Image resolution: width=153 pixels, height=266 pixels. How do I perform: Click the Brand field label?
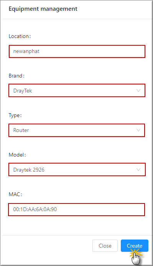click(16, 76)
